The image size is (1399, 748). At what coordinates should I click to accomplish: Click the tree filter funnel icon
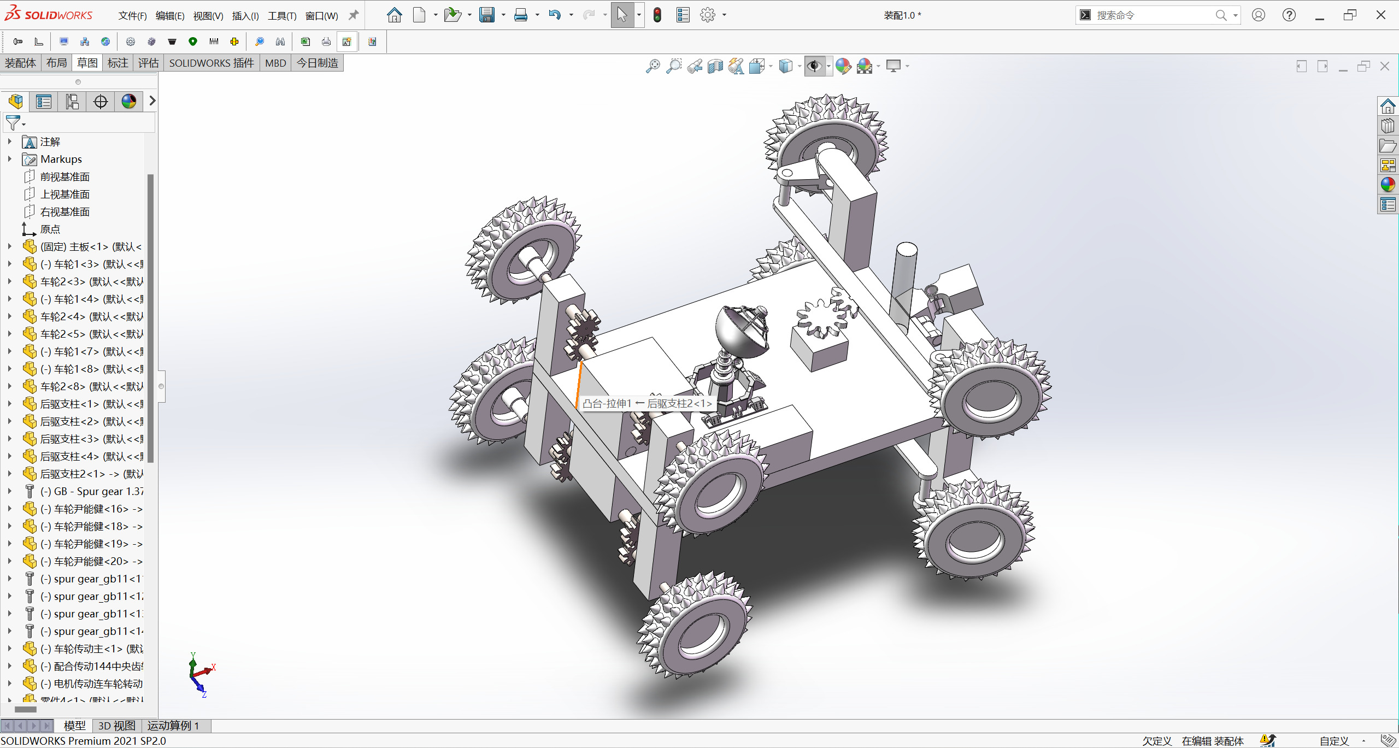point(13,123)
